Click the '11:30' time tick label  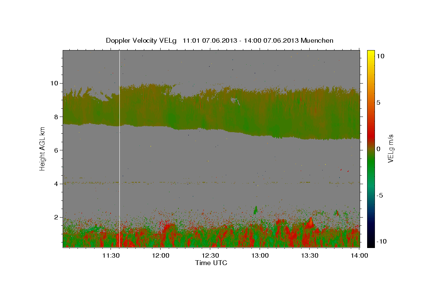pyautogui.click(x=111, y=255)
